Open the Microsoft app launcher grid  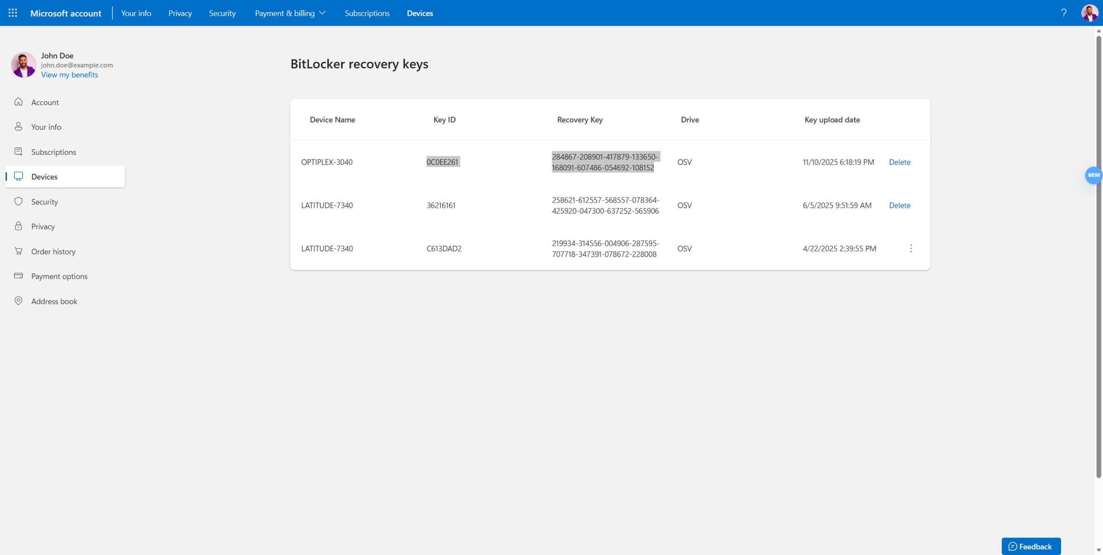[12, 13]
